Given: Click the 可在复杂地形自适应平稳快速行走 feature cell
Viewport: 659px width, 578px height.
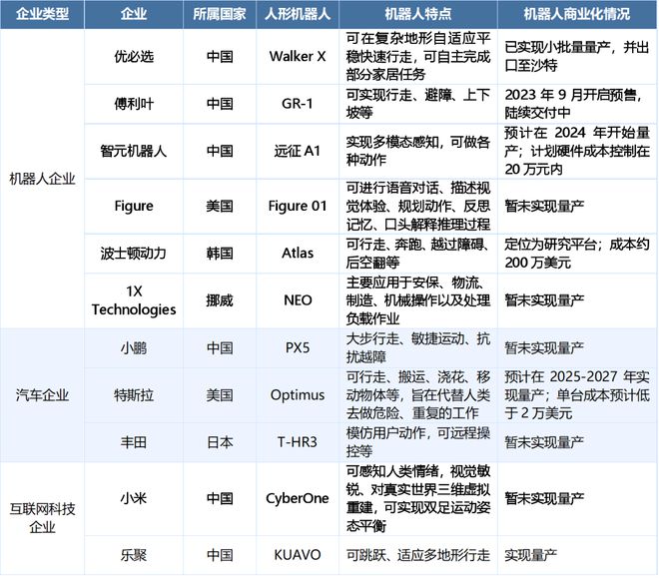Looking at the screenshot, I should point(418,57).
